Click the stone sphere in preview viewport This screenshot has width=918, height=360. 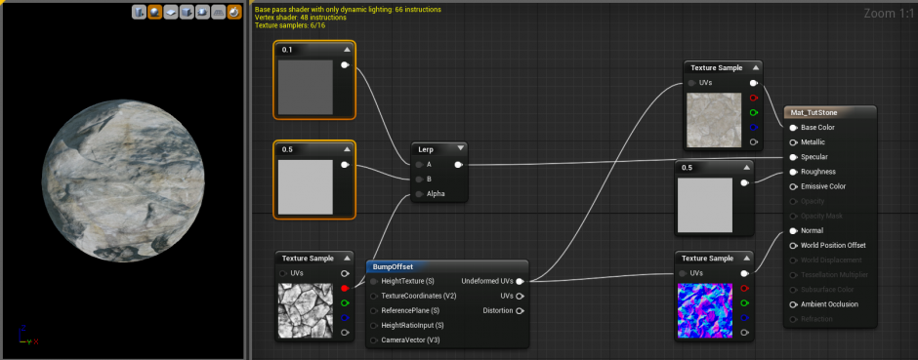(123, 180)
